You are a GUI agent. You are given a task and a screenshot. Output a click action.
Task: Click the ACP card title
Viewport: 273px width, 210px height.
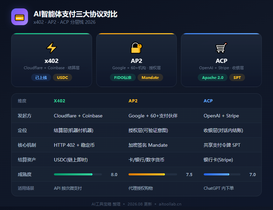point(221,61)
